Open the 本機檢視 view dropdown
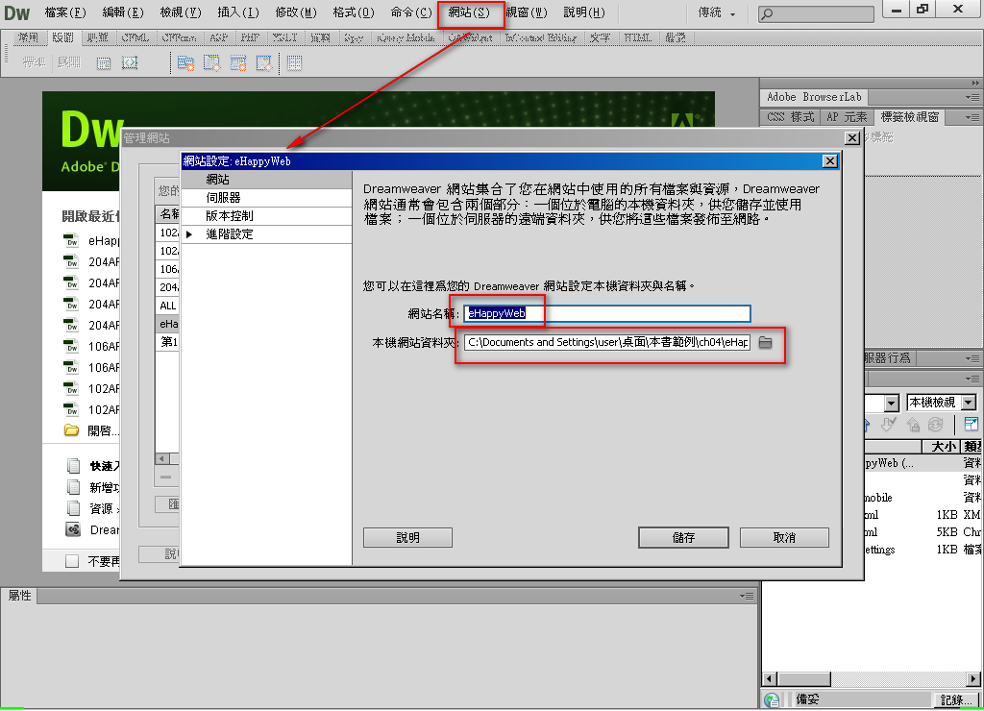 tap(969, 403)
